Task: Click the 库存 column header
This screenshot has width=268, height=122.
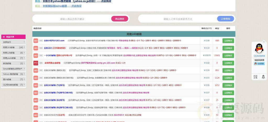Action: click(x=217, y=28)
